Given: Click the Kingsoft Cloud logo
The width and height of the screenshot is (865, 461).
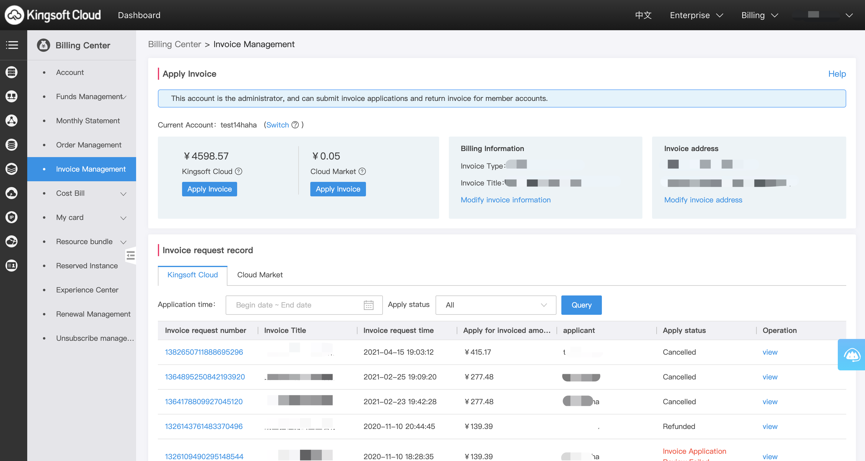Looking at the screenshot, I should click(x=53, y=15).
